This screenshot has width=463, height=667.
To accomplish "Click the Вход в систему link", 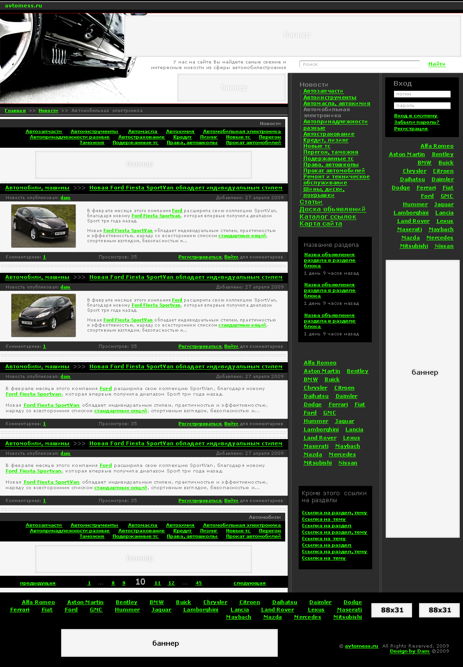I will click(415, 116).
